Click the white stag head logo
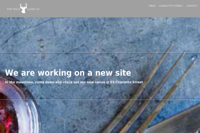 click(23, 8)
